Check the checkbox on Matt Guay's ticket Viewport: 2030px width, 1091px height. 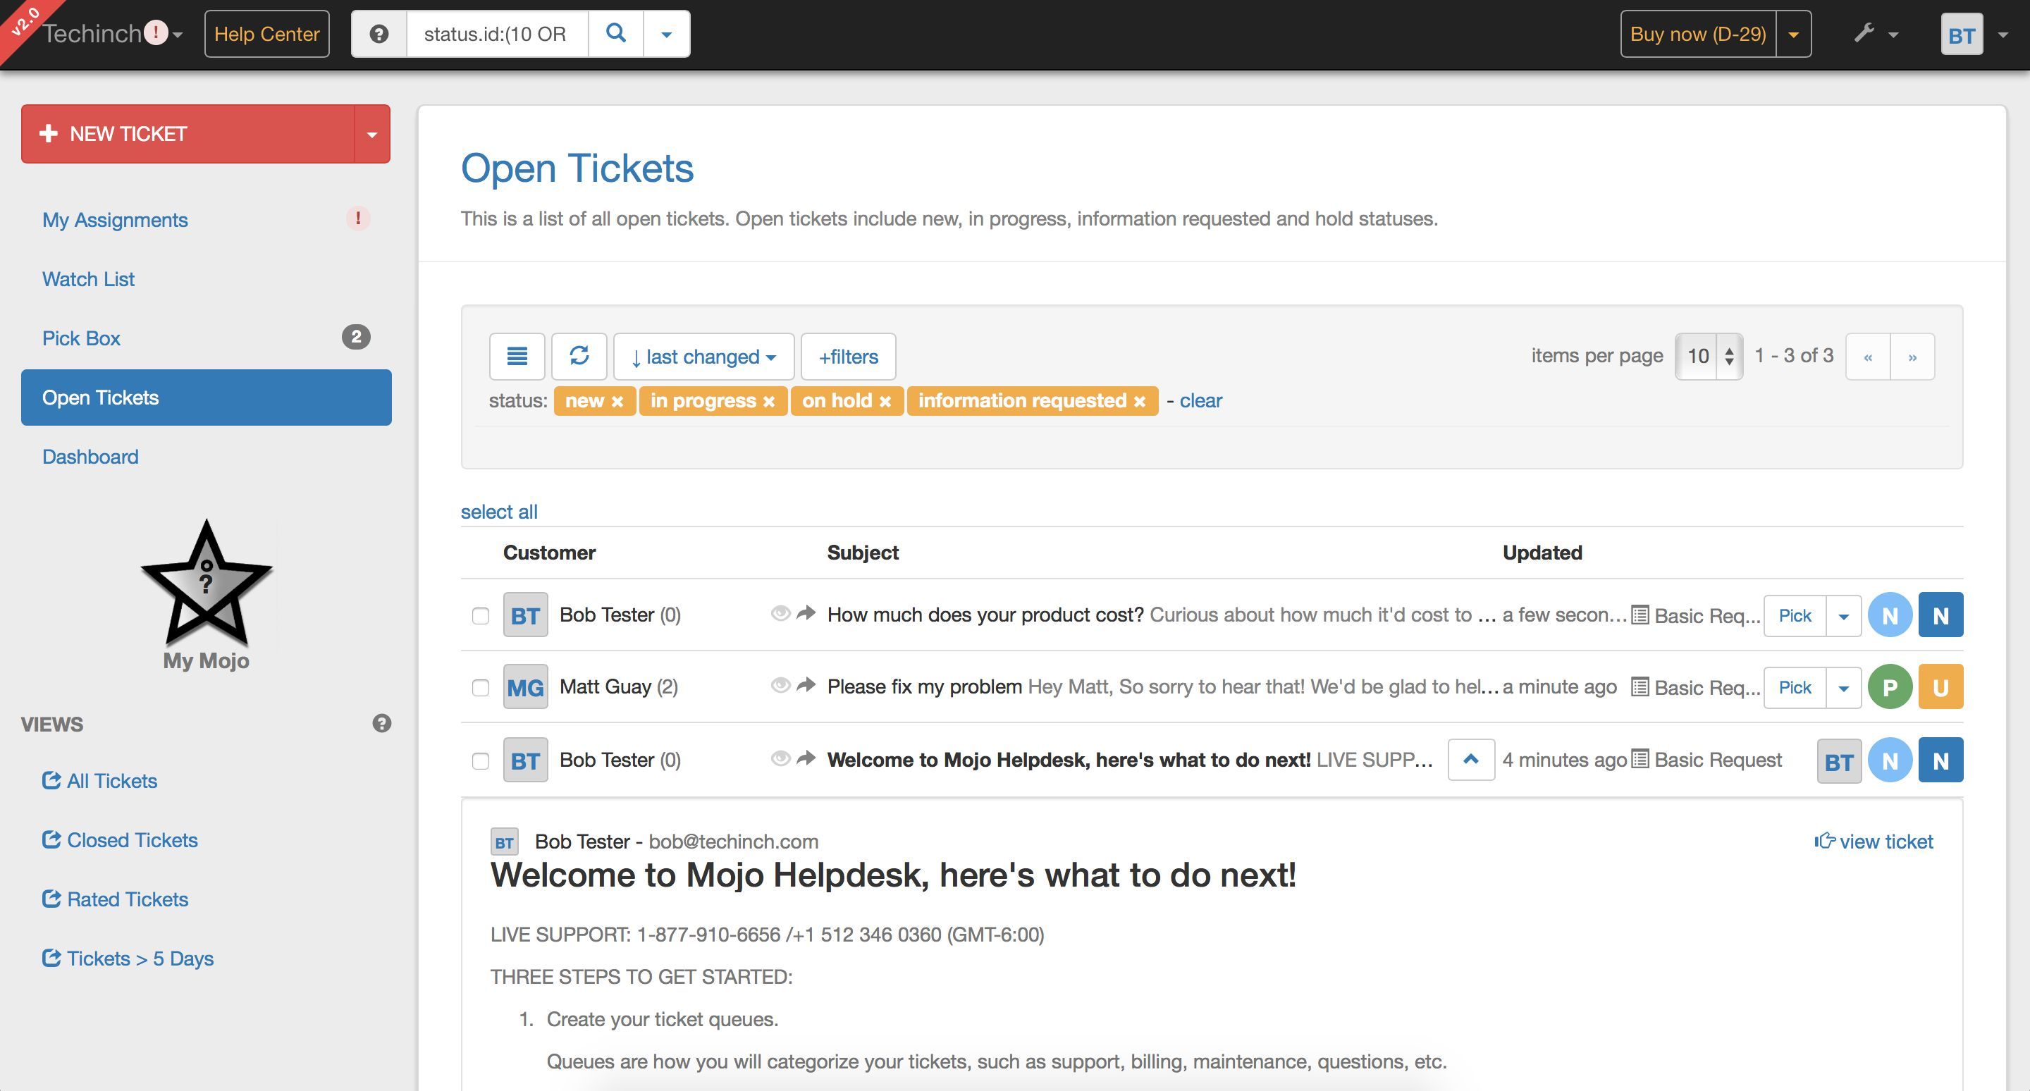(481, 688)
